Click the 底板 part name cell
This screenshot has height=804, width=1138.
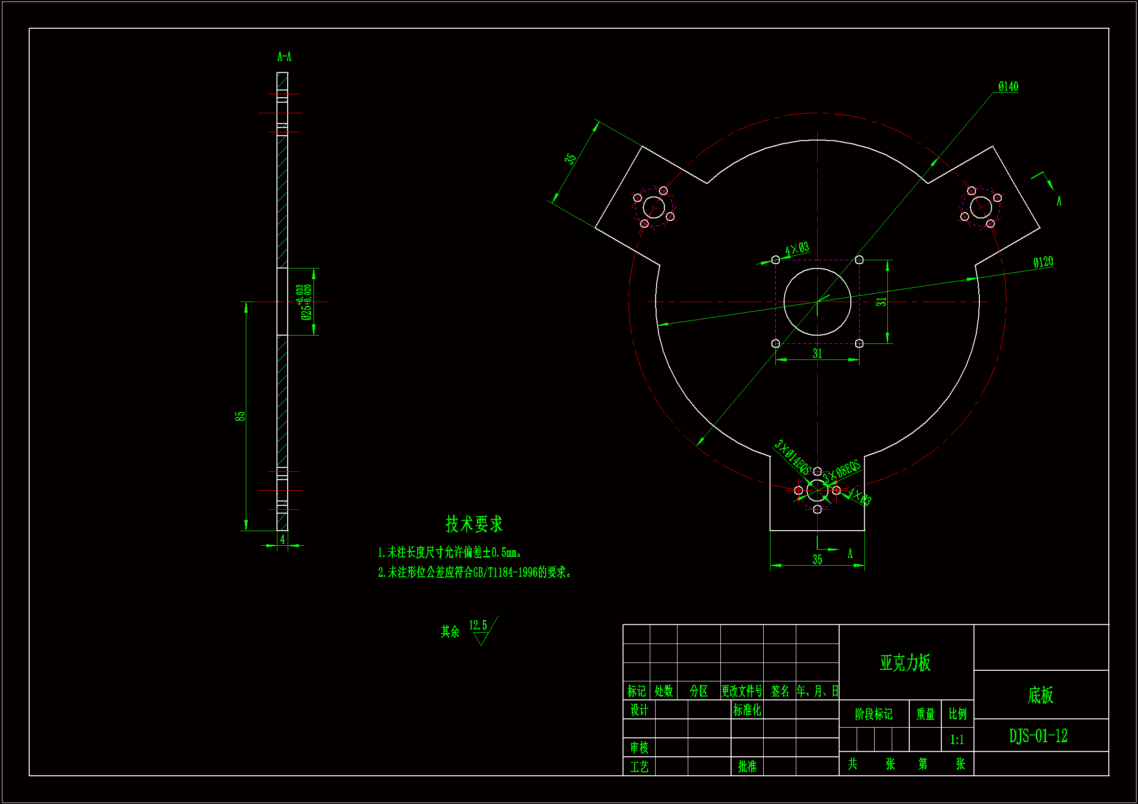tap(1040, 695)
